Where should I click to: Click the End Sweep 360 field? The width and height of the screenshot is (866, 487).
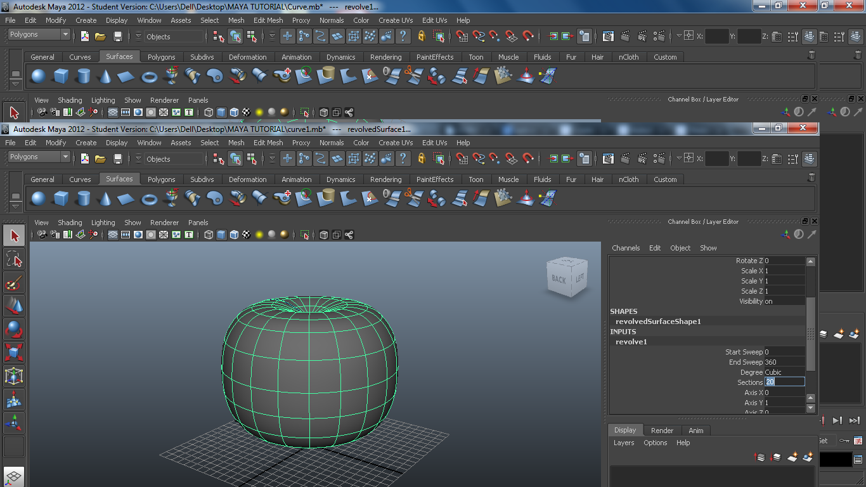click(x=784, y=362)
